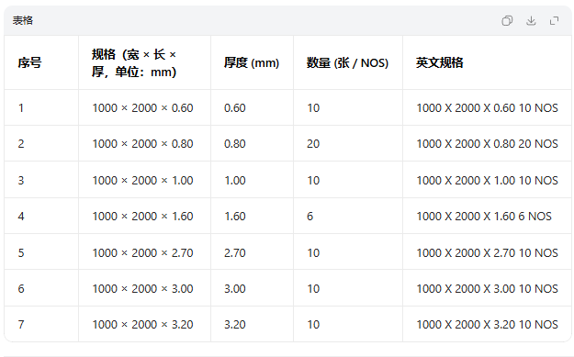
Task: Click 1000 X 2000 X 0.60 10 NOS
Action: [x=488, y=108]
